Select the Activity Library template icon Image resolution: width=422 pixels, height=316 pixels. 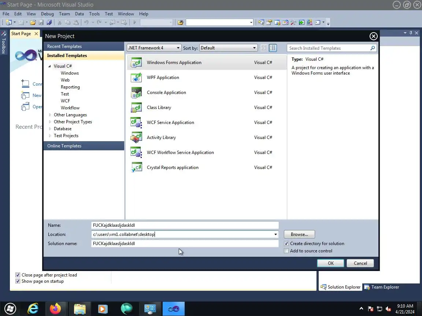click(136, 137)
